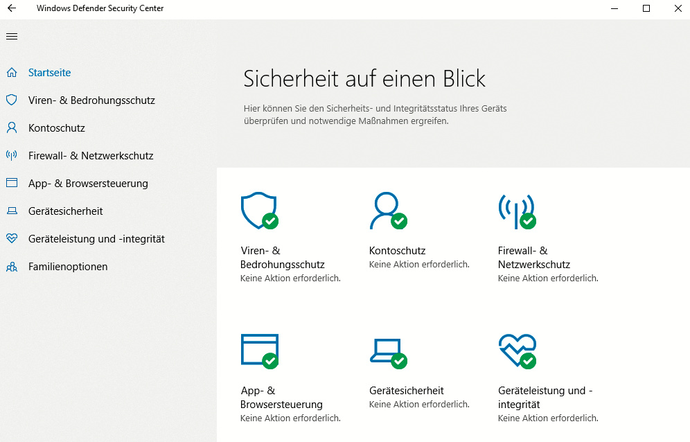
Task: Select App- & Browsersteuerung text in the sidebar
Action: click(x=88, y=184)
